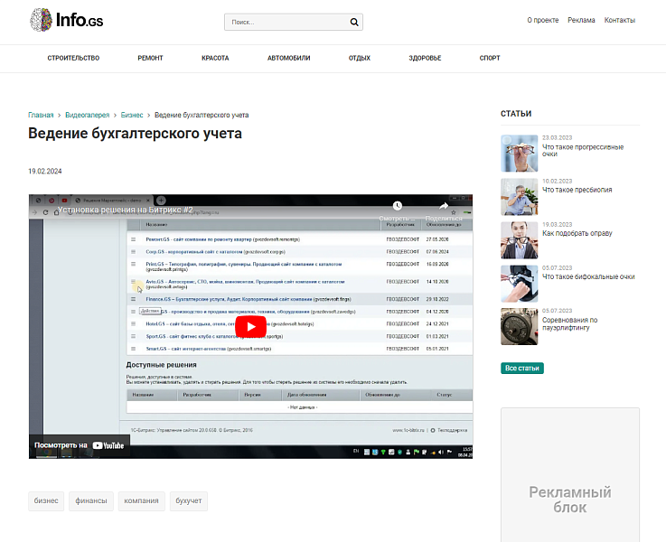Select the бухучет tag

pyautogui.click(x=189, y=500)
